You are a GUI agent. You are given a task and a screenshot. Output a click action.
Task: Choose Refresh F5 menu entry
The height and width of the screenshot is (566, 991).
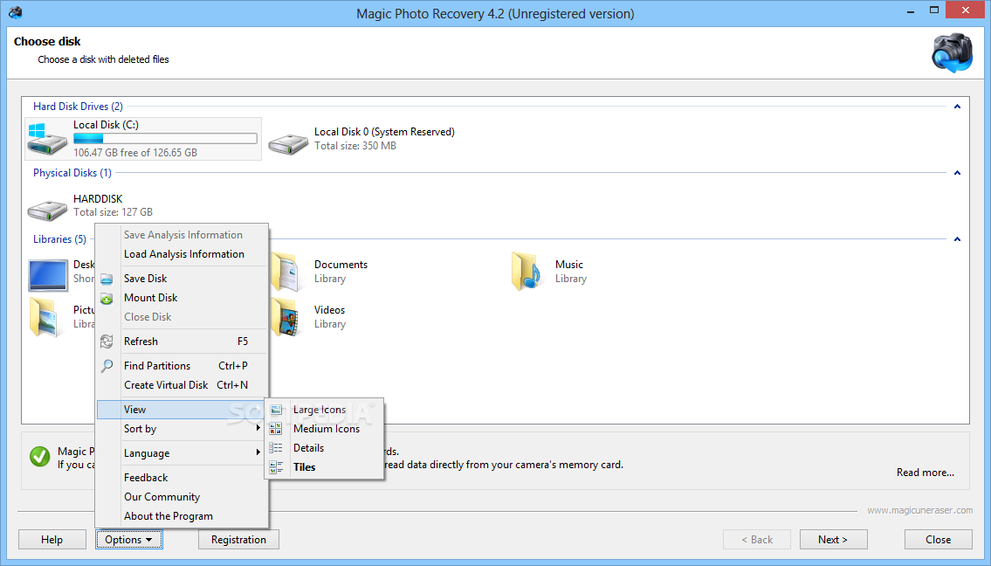point(182,342)
